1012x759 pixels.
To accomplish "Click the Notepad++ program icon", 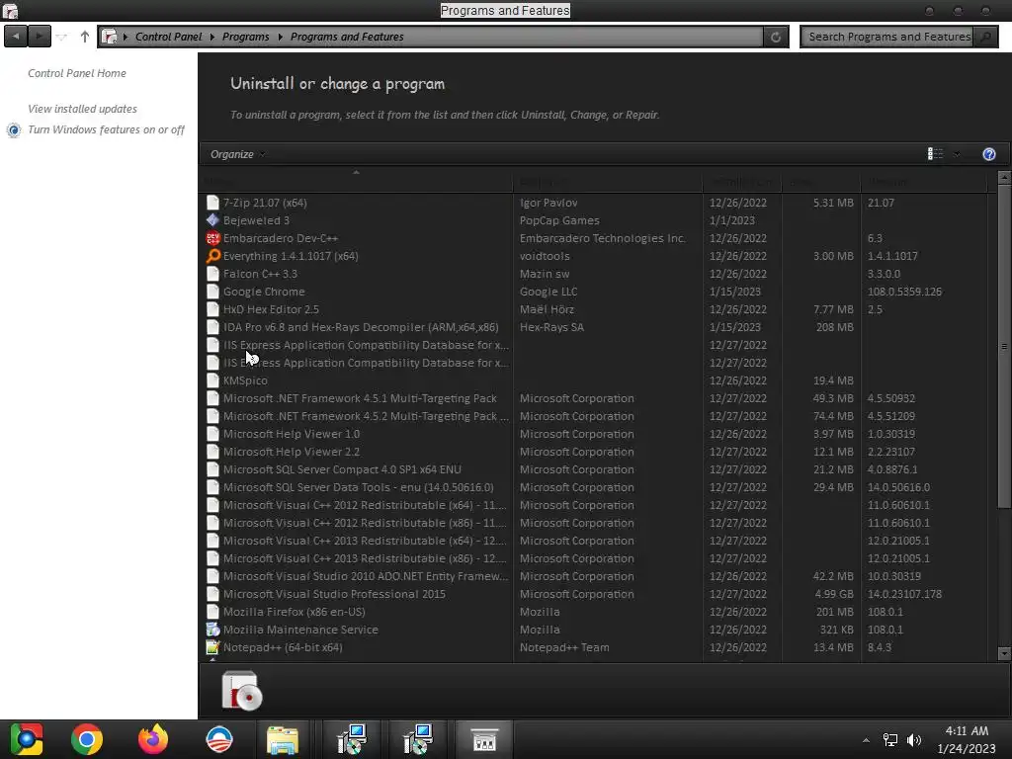I will 213,646.
